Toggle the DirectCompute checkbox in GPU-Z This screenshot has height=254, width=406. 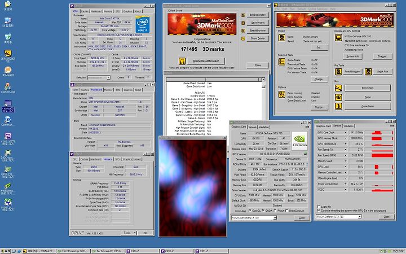click(287, 211)
